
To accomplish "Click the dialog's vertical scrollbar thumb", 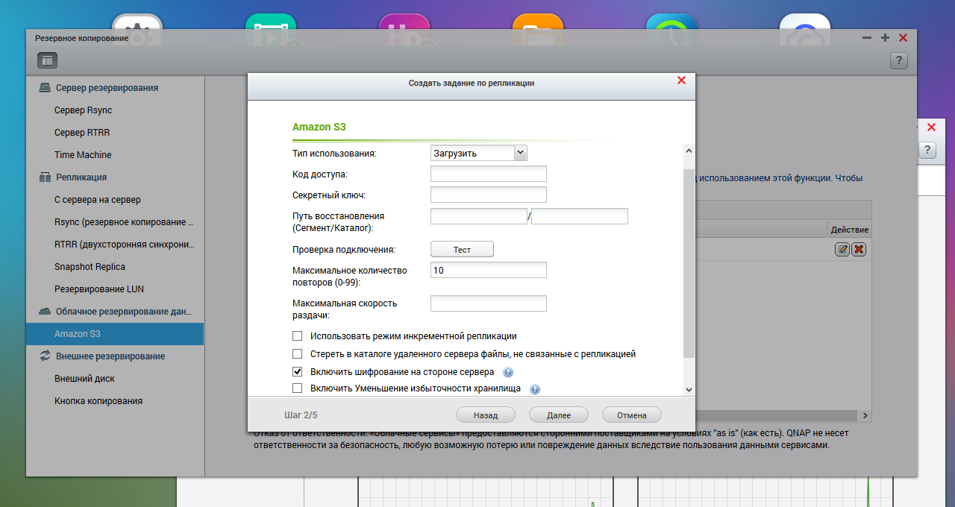I will click(689, 263).
